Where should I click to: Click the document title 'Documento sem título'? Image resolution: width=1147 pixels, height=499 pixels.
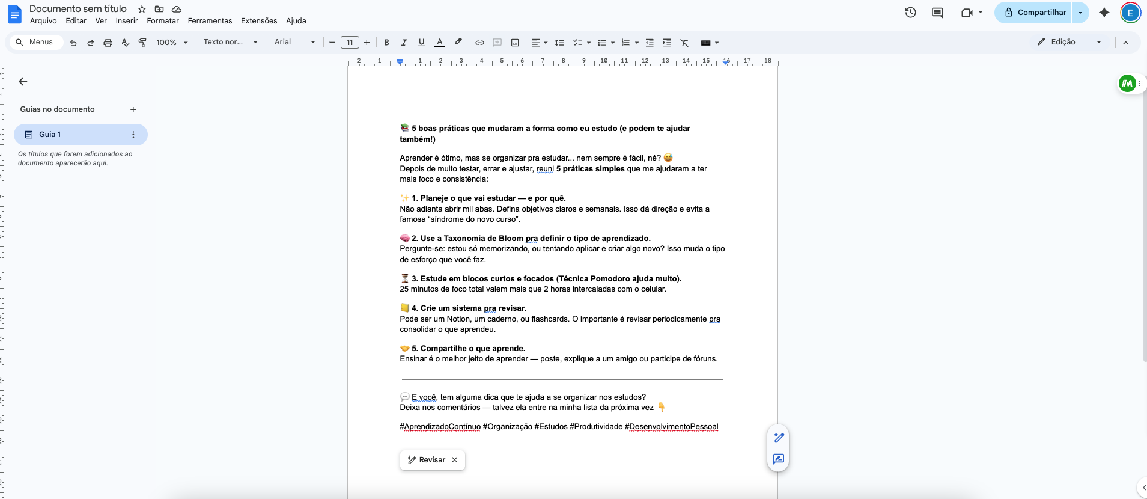tap(78, 9)
